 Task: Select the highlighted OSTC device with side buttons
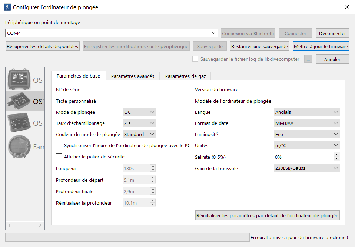[25, 101]
